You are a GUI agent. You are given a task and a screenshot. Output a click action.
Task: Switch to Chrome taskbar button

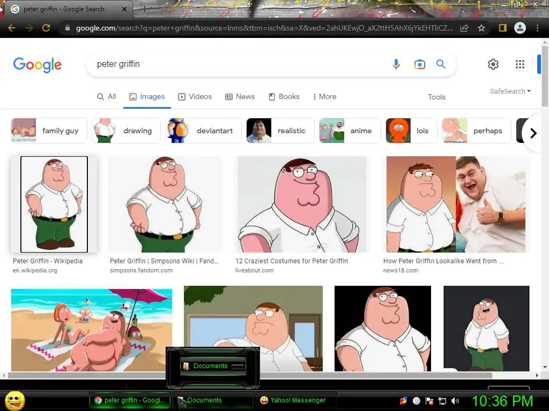(x=130, y=400)
